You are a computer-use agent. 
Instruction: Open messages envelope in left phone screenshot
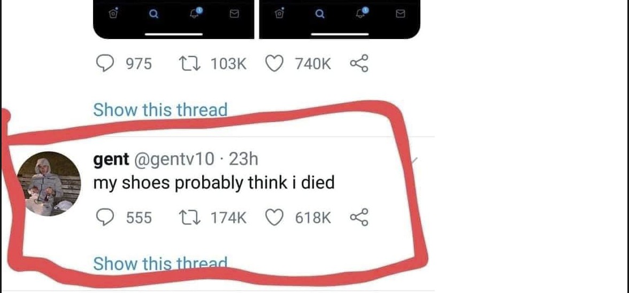[x=234, y=15]
